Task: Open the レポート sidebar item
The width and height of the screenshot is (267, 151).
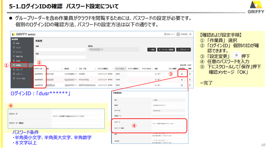Action: pos(17,74)
